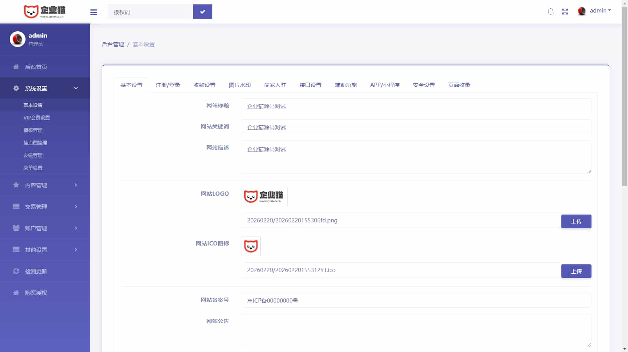The height and width of the screenshot is (352, 628).
Task: Click the notification bell icon
Action: point(550,12)
